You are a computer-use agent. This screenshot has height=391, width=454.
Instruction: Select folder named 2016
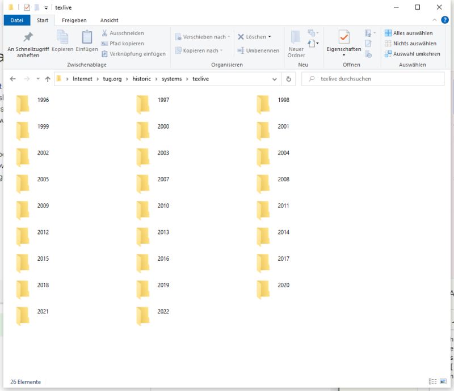pyautogui.click(x=153, y=263)
